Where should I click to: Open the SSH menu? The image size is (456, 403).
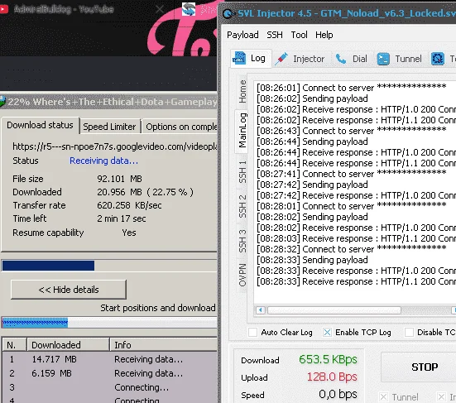[x=275, y=35]
